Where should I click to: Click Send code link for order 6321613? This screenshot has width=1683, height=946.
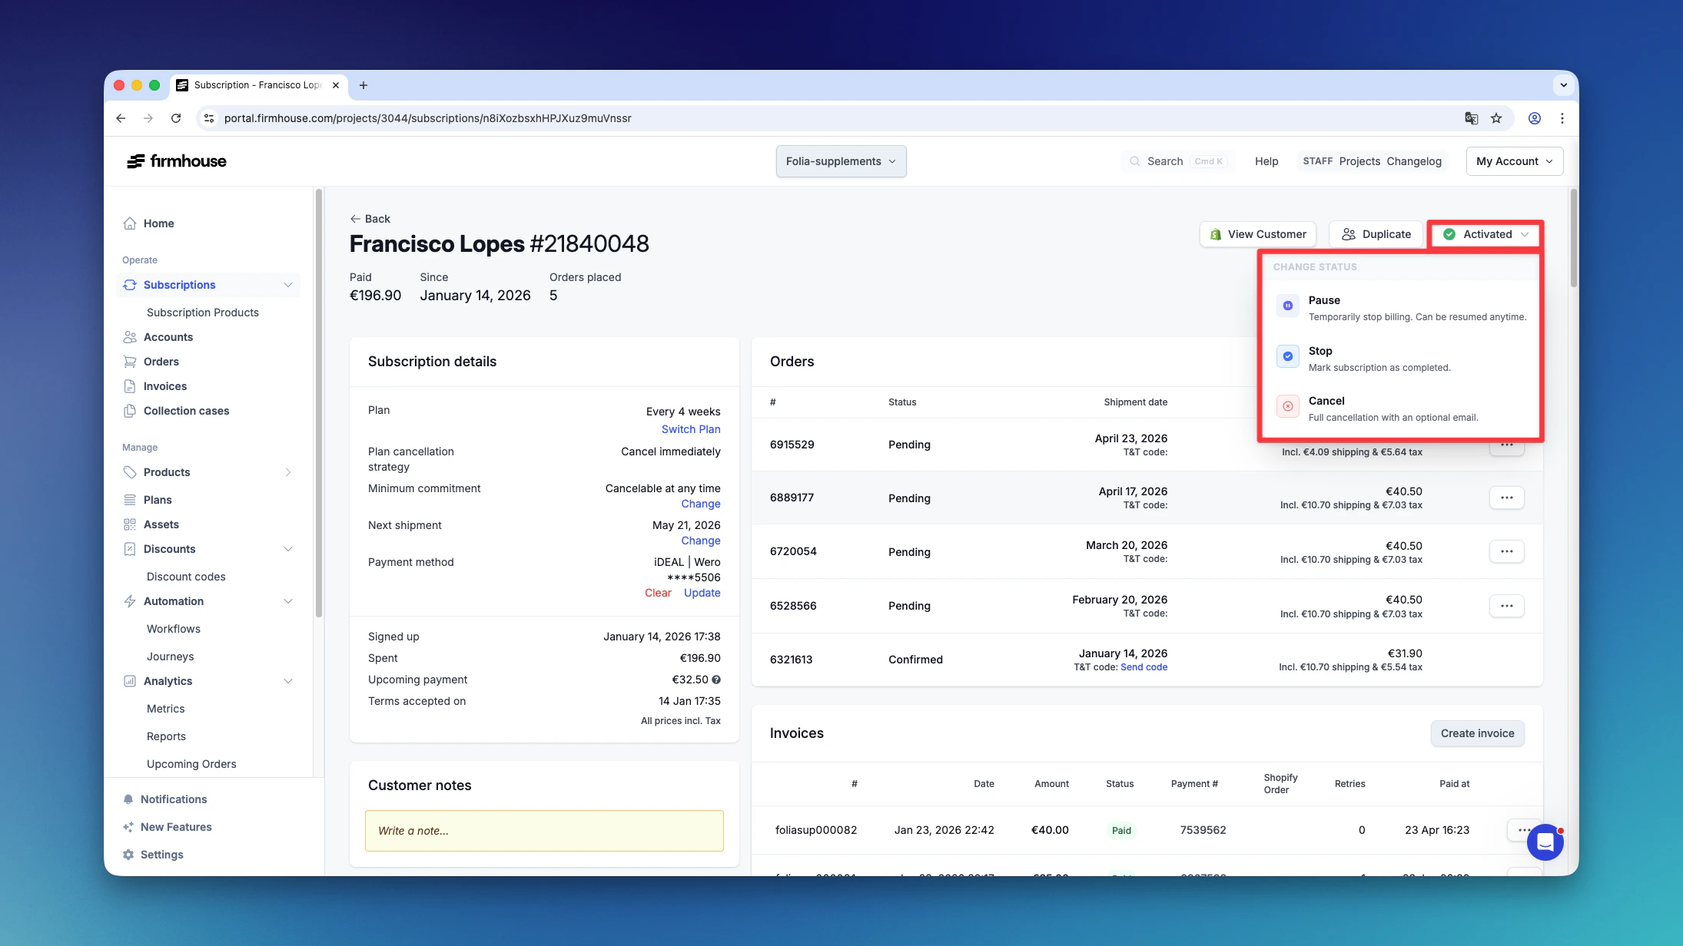coord(1144,667)
